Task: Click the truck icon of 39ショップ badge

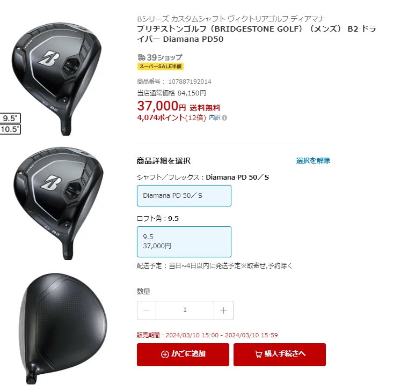Action: coord(142,57)
